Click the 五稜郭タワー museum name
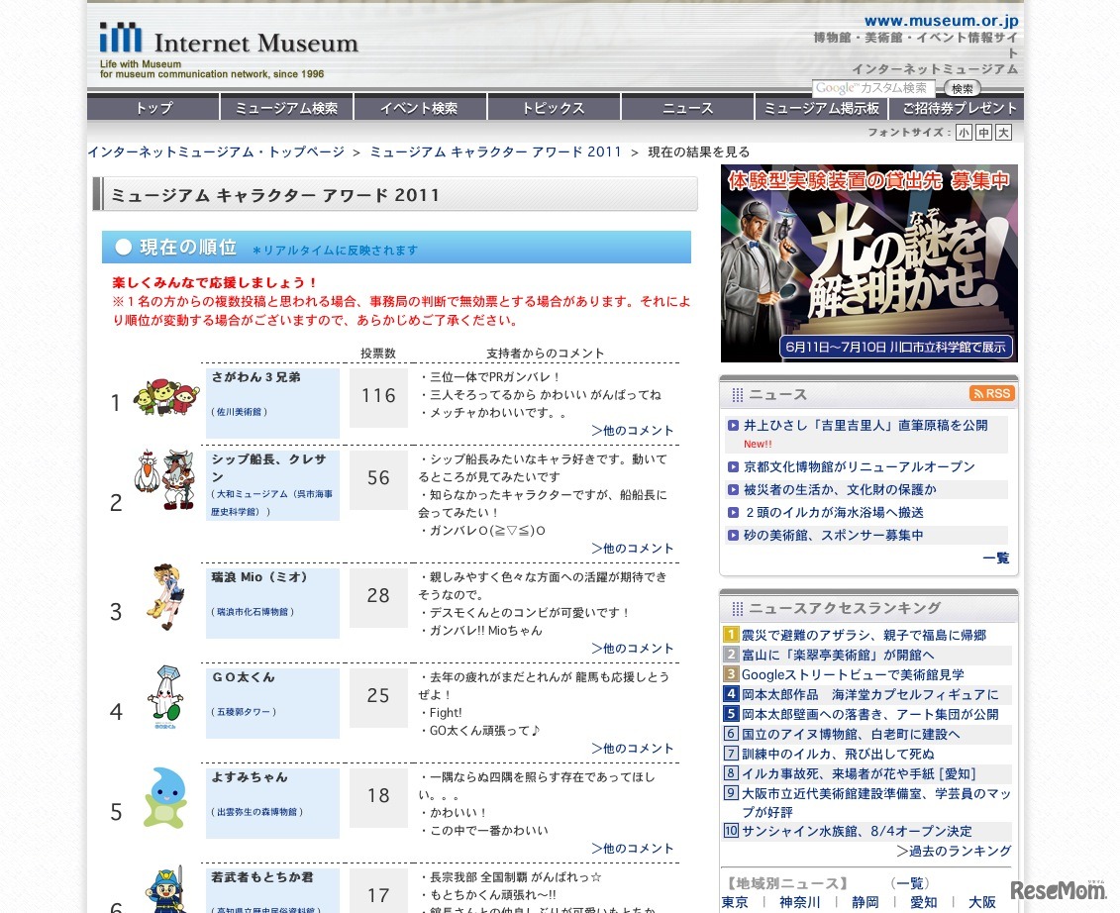 point(244,712)
